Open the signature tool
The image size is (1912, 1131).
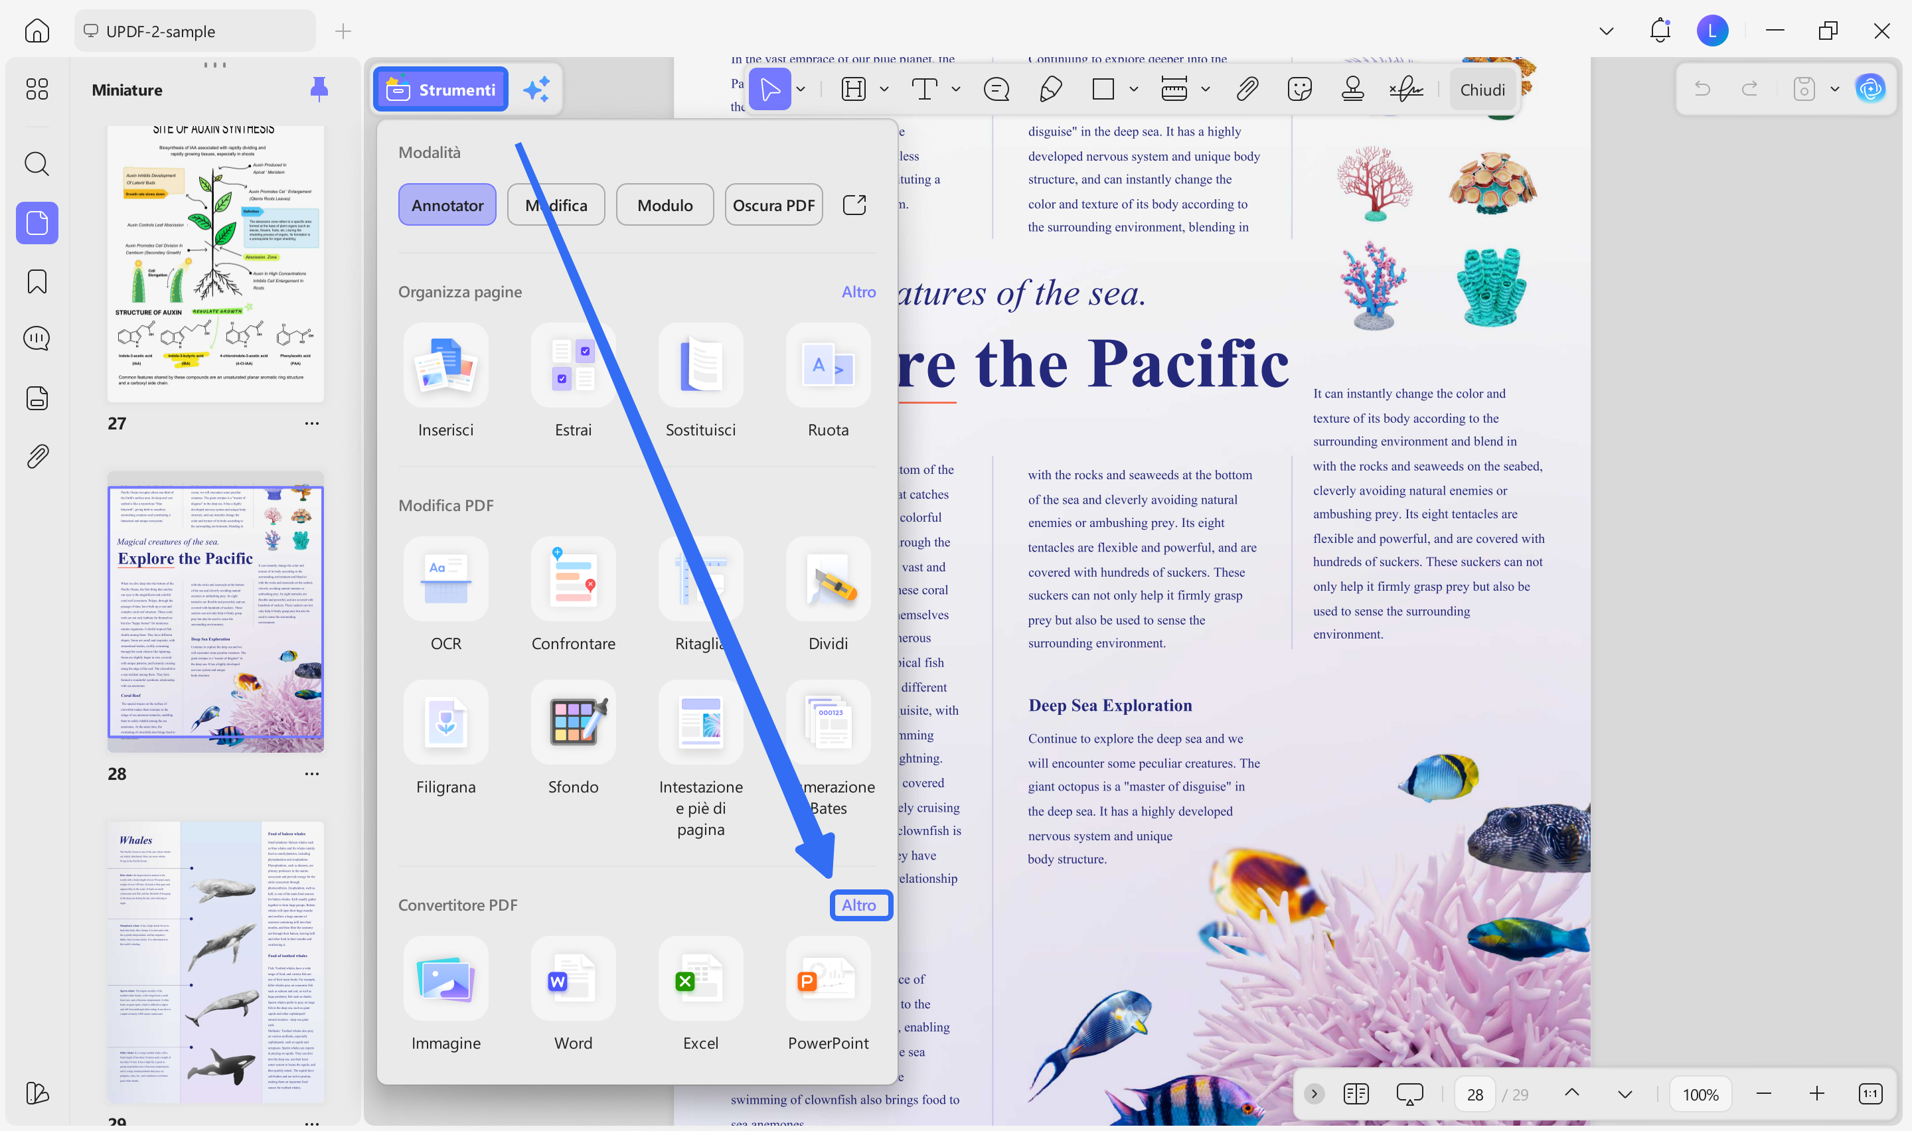click(x=1406, y=89)
